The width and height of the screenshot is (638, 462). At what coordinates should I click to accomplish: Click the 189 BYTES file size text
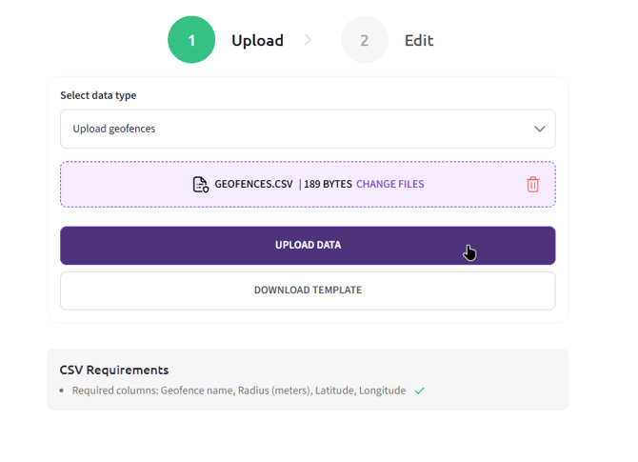[x=328, y=185]
